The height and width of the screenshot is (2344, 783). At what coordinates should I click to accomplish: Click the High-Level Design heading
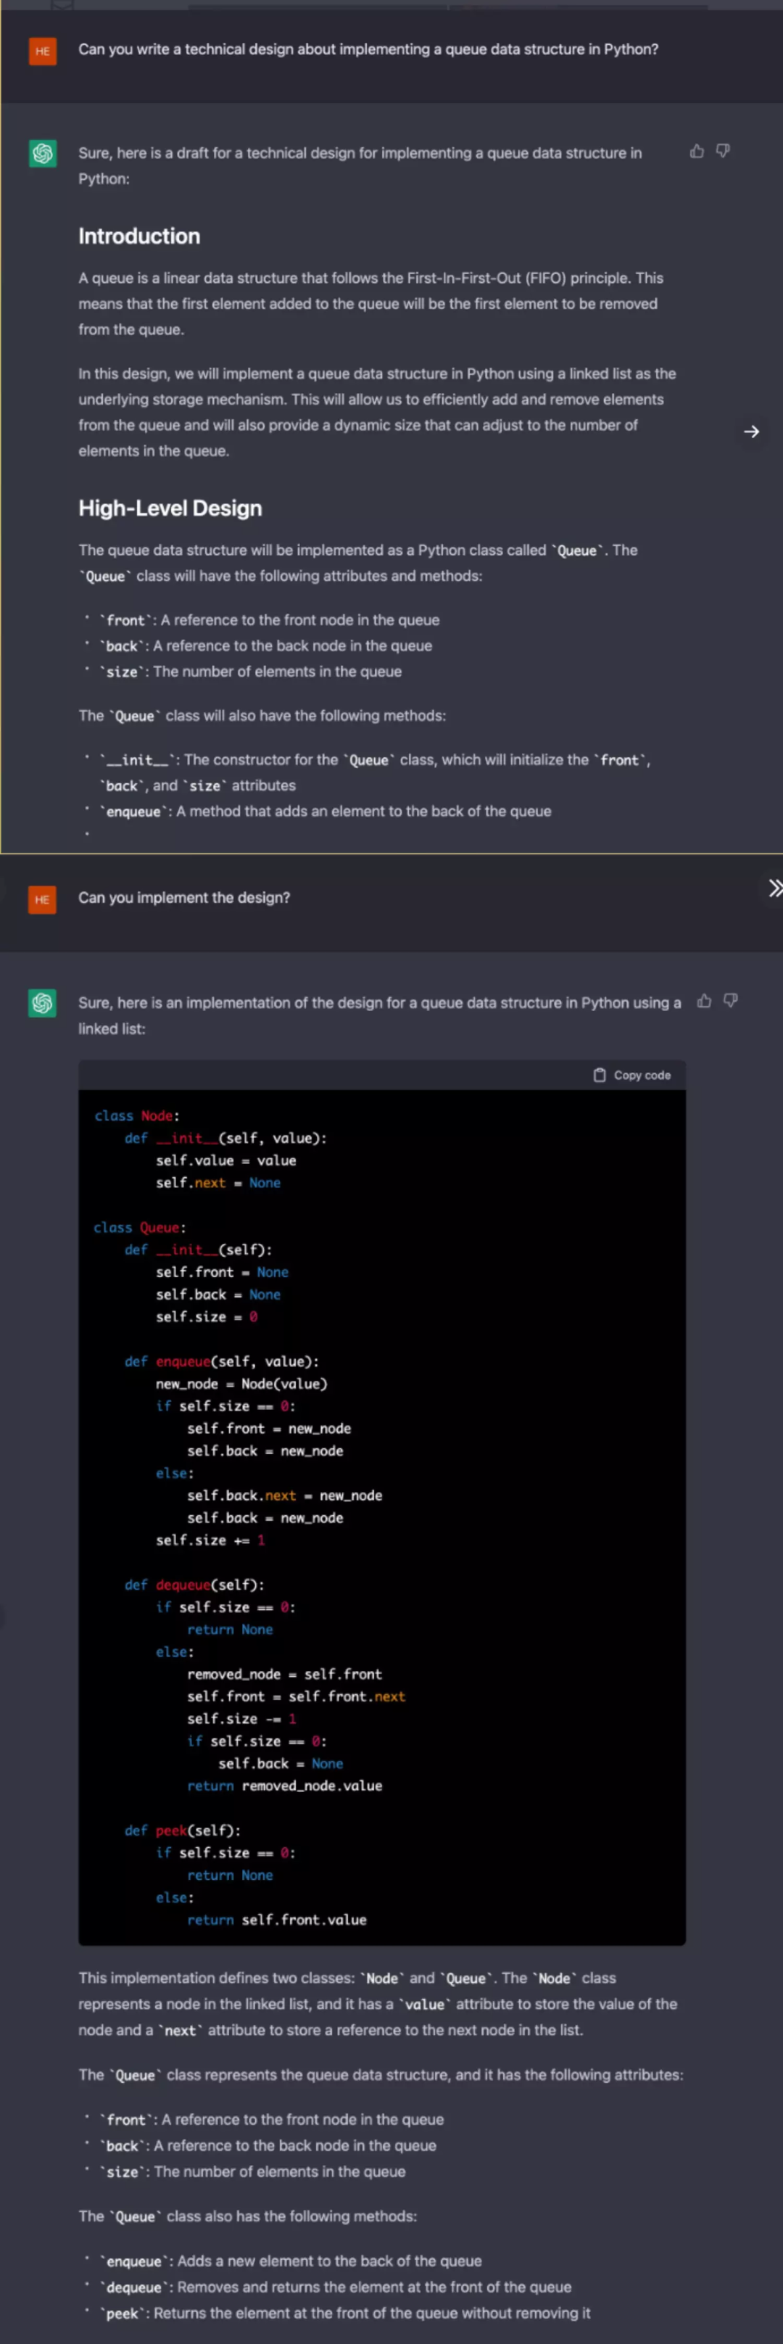(x=170, y=508)
